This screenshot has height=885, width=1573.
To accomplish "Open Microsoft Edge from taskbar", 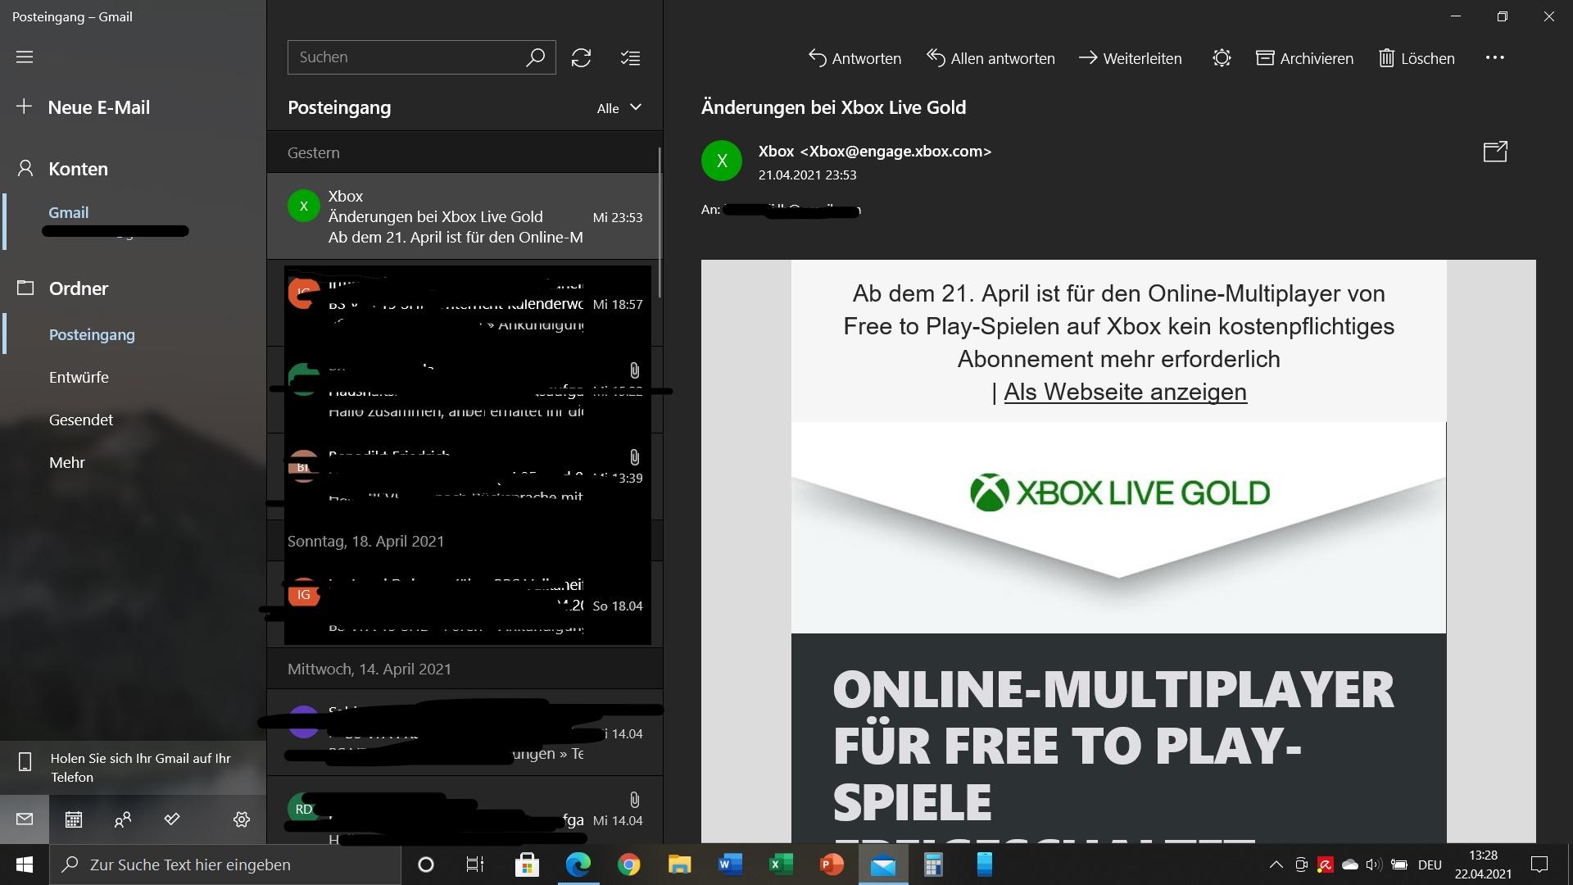I will coord(578,865).
